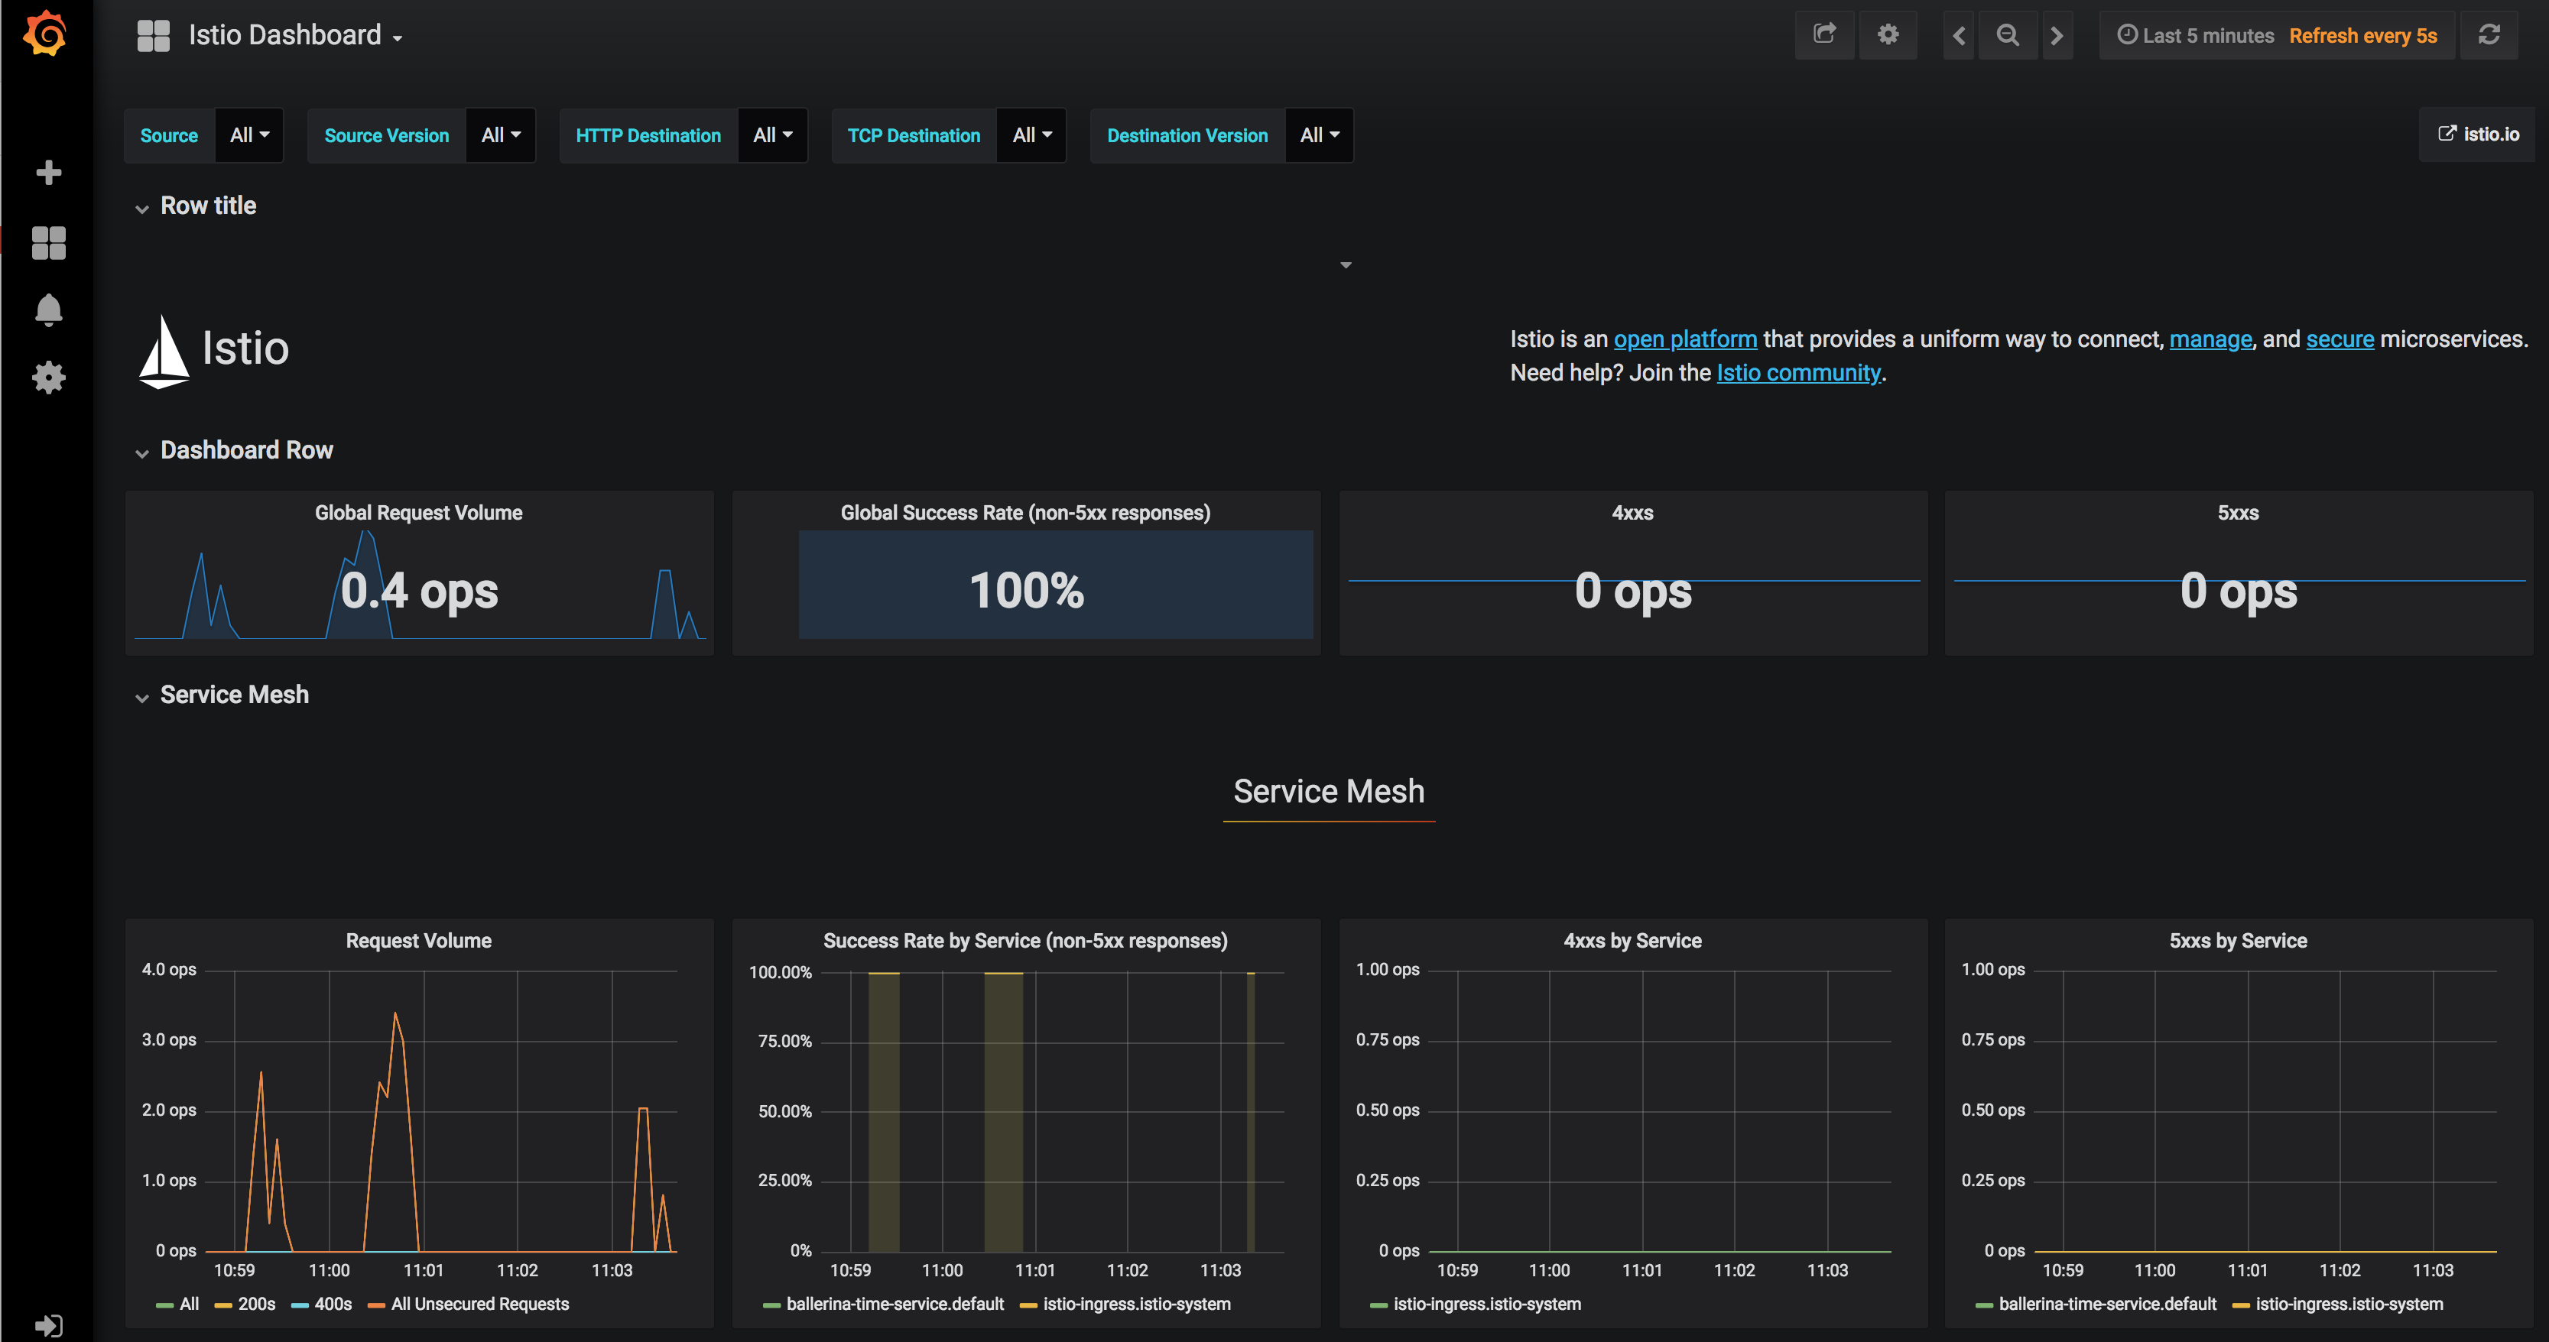Screen dimensions: 2549x1342
Task: Toggle the 200s series in Request Volume legend
Action: pos(255,1304)
